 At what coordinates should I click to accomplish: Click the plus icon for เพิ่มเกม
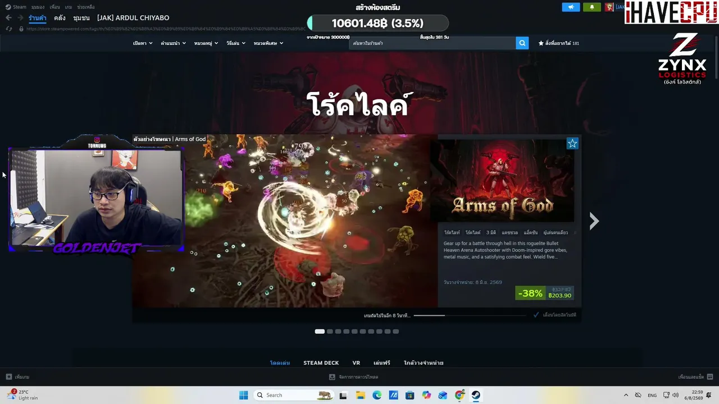click(9, 377)
